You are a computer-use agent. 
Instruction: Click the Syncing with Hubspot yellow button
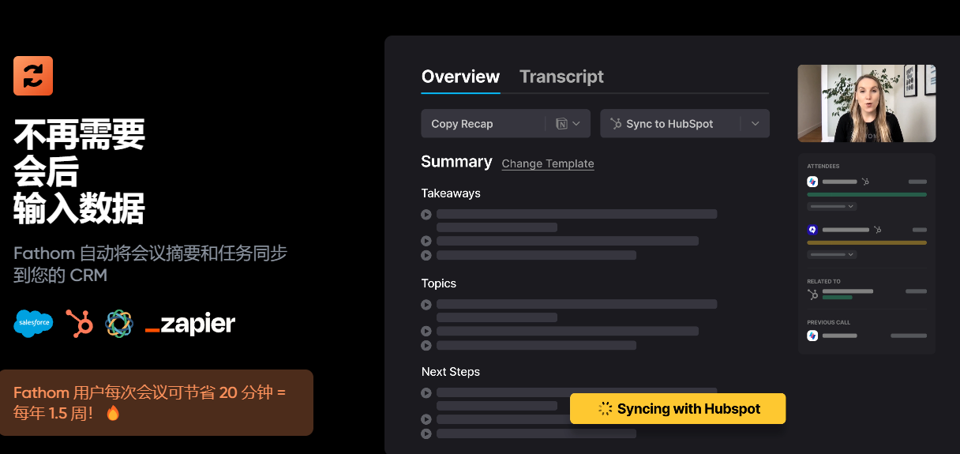[x=678, y=409]
